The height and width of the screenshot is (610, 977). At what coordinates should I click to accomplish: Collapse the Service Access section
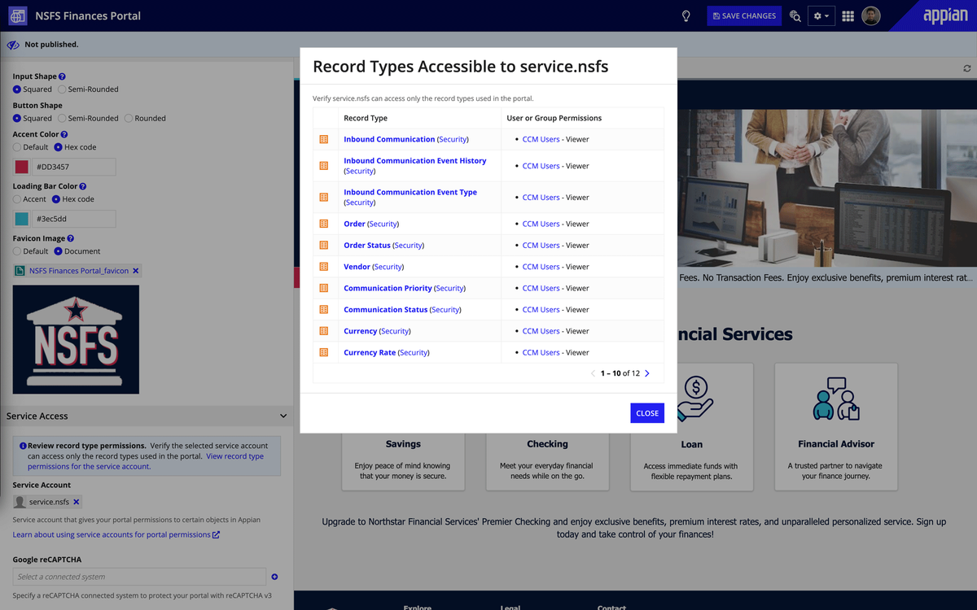pyautogui.click(x=283, y=416)
